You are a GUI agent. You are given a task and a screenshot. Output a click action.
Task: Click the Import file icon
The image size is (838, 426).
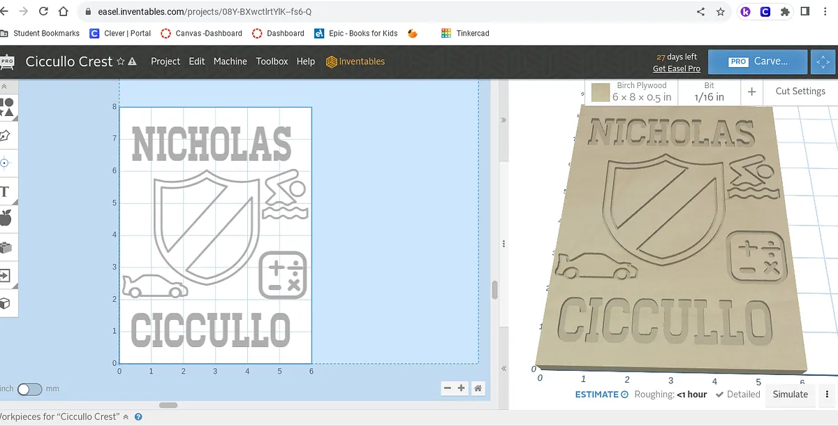(6, 275)
